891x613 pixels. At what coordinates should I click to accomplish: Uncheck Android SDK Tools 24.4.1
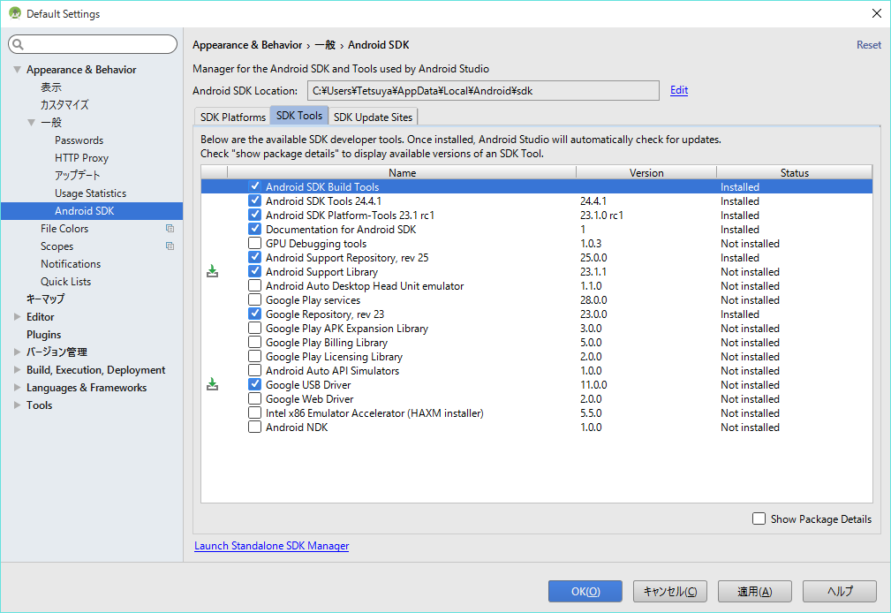point(254,201)
